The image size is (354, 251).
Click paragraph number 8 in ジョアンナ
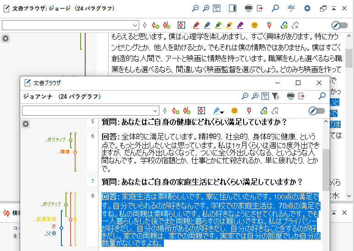coord(93,196)
